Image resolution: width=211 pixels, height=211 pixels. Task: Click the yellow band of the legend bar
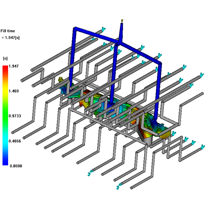click(x=5, y=91)
